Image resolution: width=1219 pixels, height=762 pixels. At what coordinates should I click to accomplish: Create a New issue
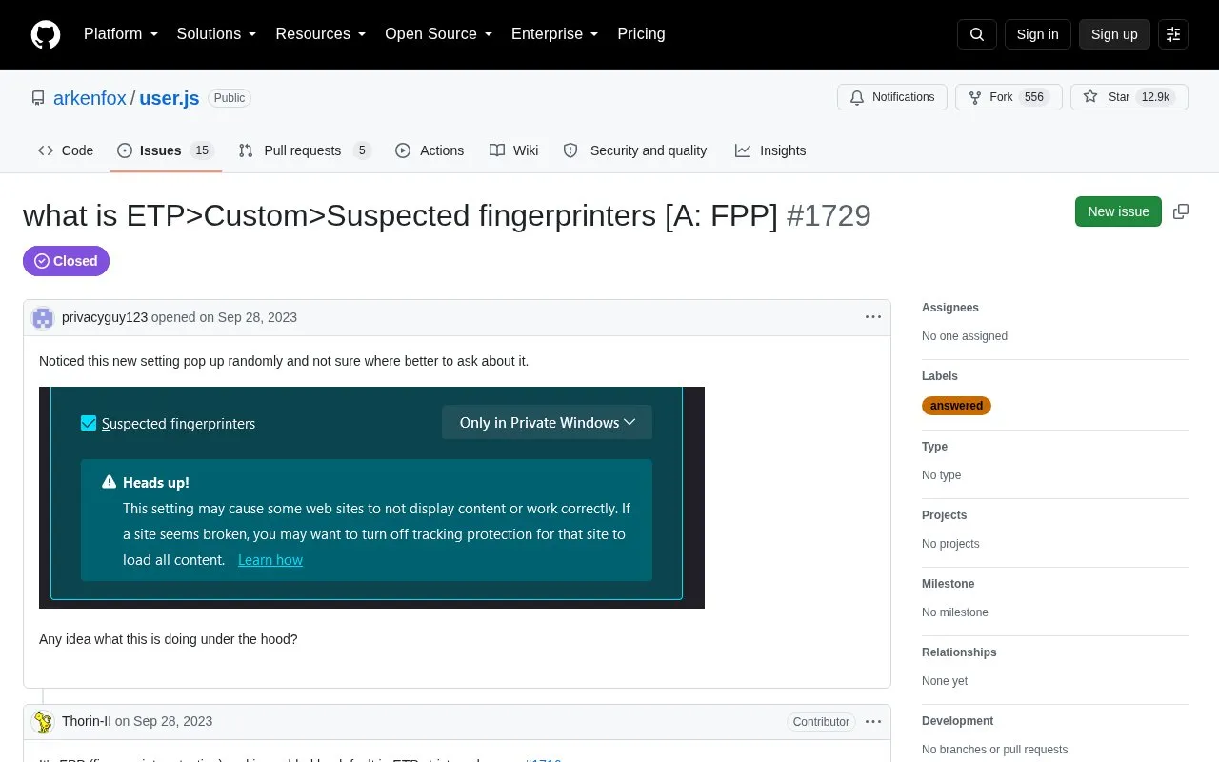click(1118, 211)
